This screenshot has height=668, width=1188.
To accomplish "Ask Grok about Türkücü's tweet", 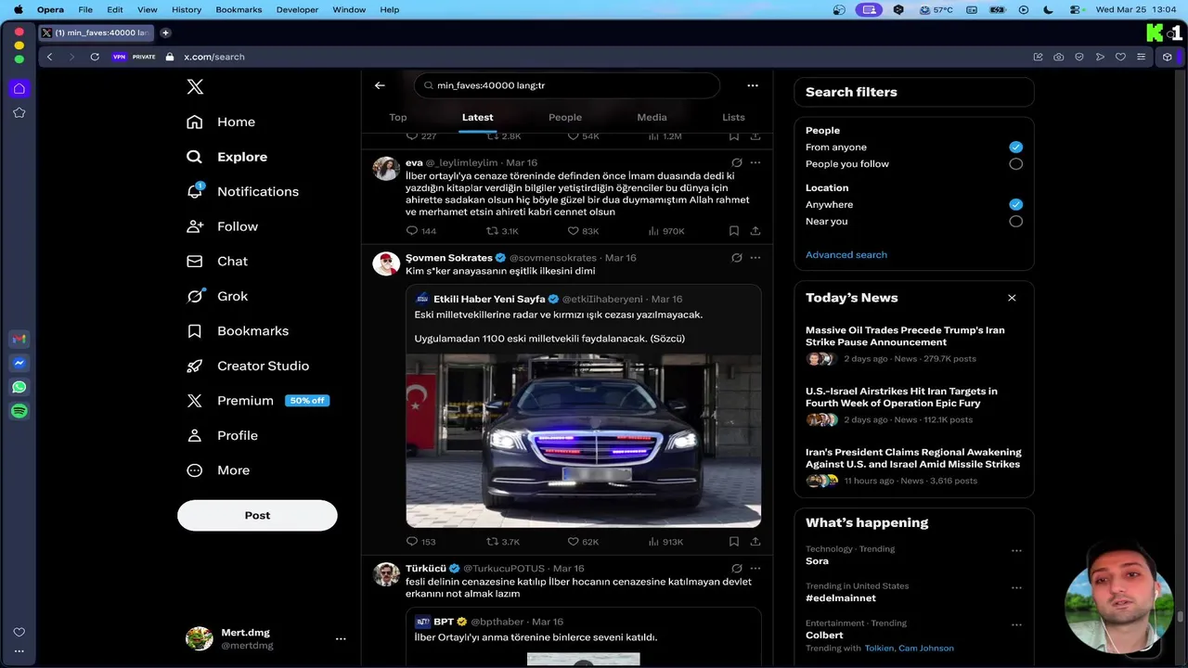I will (736, 568).
